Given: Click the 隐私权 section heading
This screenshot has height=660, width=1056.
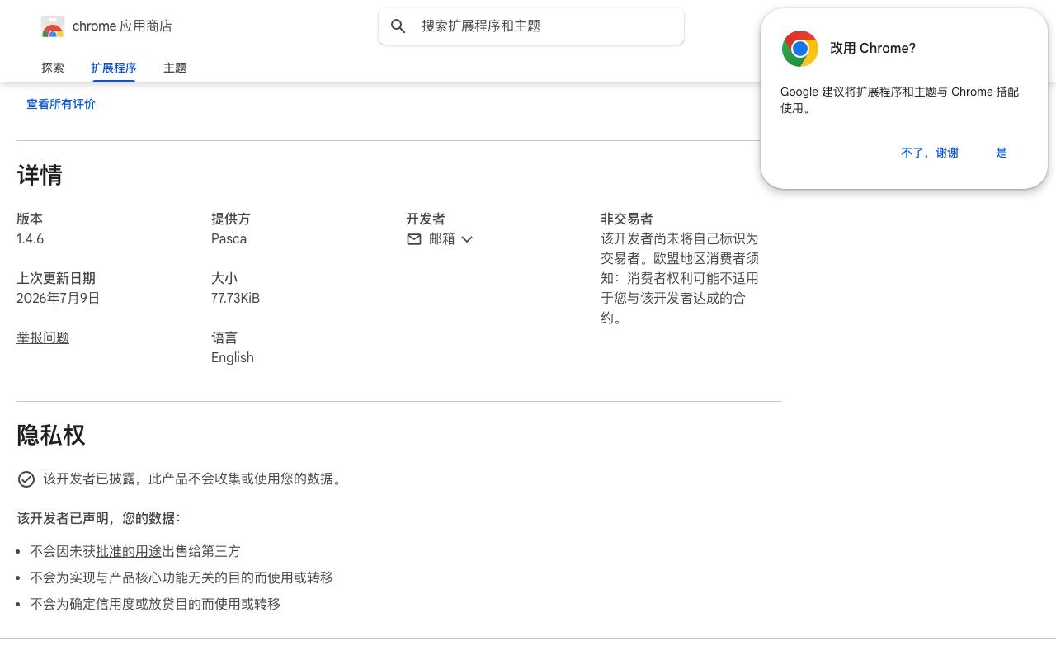Looking at the screenshot, I should coord(51,436).
